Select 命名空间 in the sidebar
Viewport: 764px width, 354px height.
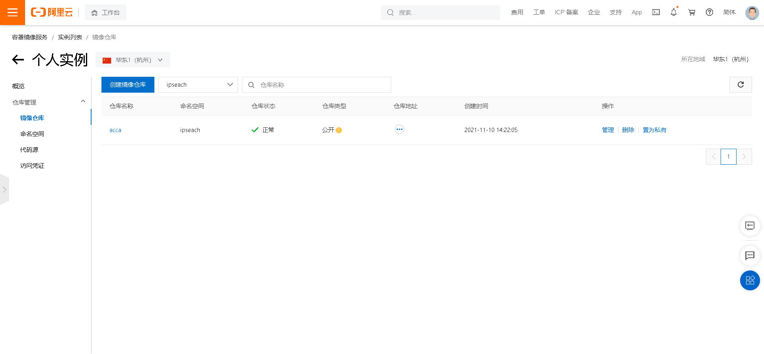click(x=32, y=134)
